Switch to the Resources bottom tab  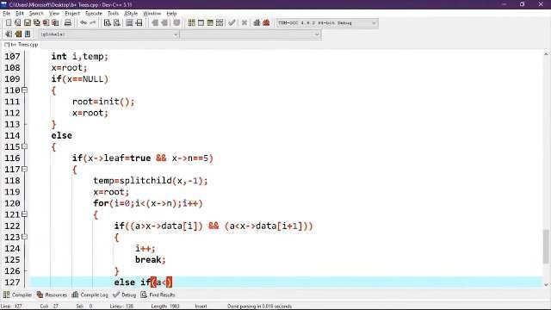coord(52,294)
